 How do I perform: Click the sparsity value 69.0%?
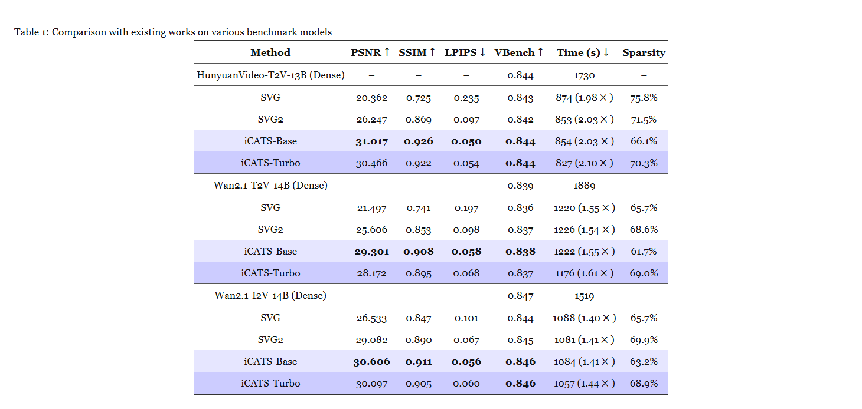[x=644, y=273]
